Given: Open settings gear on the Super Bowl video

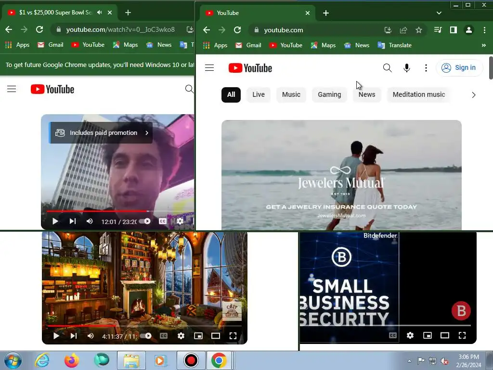Looking at the screenshot, I should click(180, 221).
